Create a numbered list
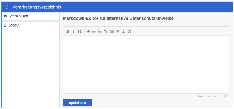The height and width of the screenshot is (109, 234). coord(100,31)
